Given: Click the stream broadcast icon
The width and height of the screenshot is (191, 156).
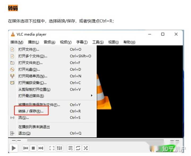Looking at the screenshot, I should (x=12, y=118).
